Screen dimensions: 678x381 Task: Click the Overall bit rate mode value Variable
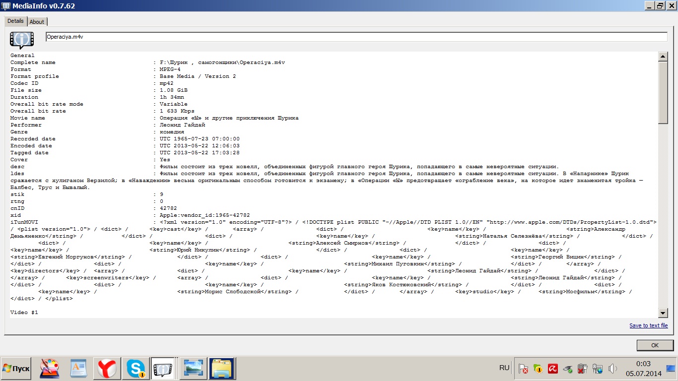coord(174,104)
